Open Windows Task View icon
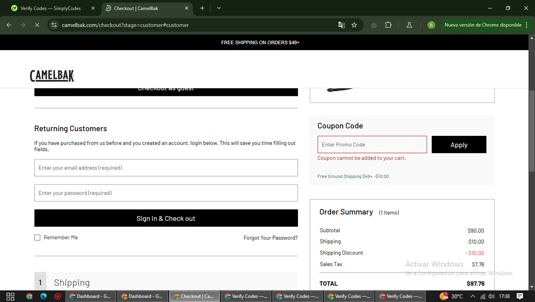This screenshot has width=535, height=302. tap(10, 296)
